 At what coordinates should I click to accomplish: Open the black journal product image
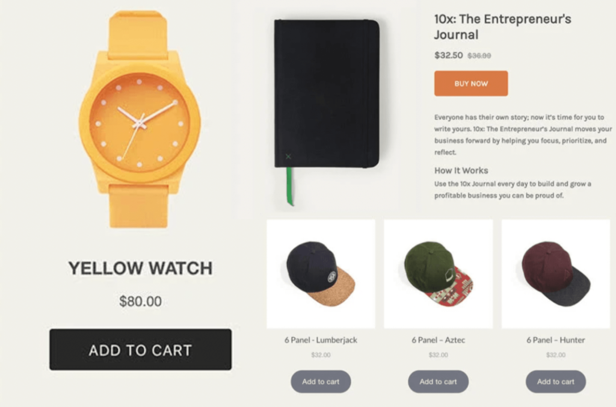tap(327, 112)
